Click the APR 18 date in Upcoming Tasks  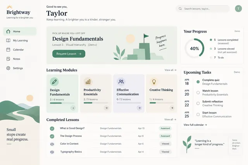pyautogui.click(x=187, y=82)
